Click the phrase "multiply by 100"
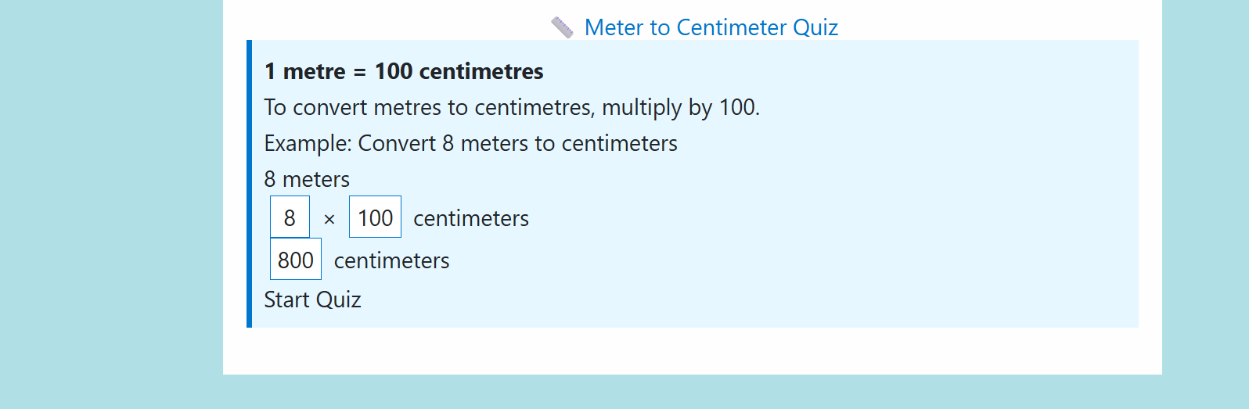Image resolution: width=1249 pixels, height=409 pixels. click(x=679, y=107)
